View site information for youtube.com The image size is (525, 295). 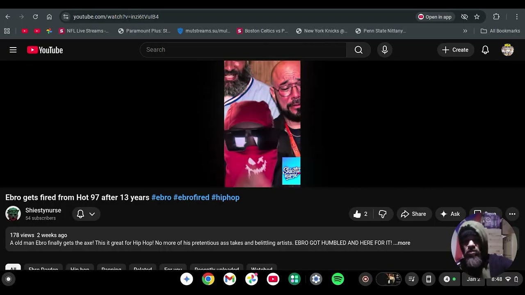coord(66,17)
